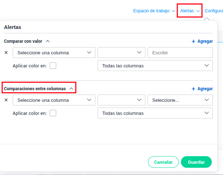Collapse the Comparar con valor section
The height and width of the screenshot is (175, 223).
click(x=48, y=41)
